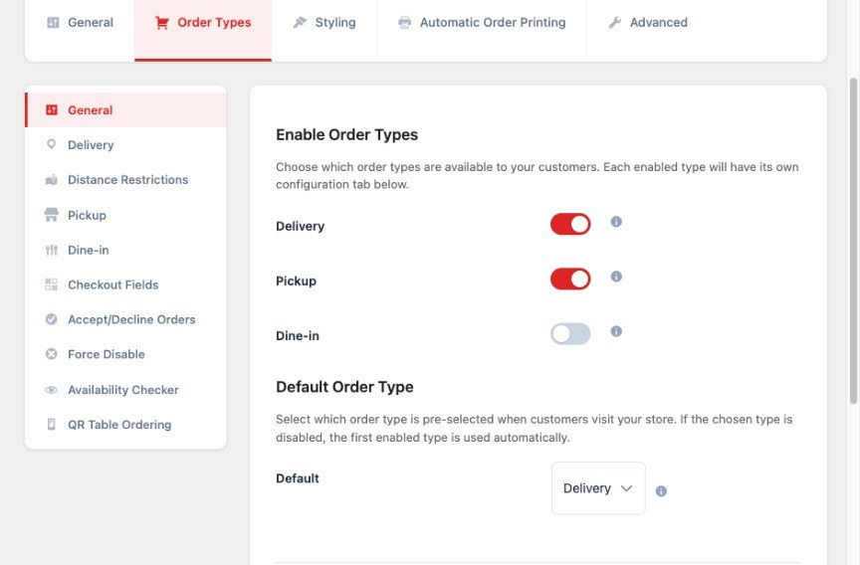Click the info icon beside Pickup toggle
This screenshot has height=565, width=860.
point(616,277)
